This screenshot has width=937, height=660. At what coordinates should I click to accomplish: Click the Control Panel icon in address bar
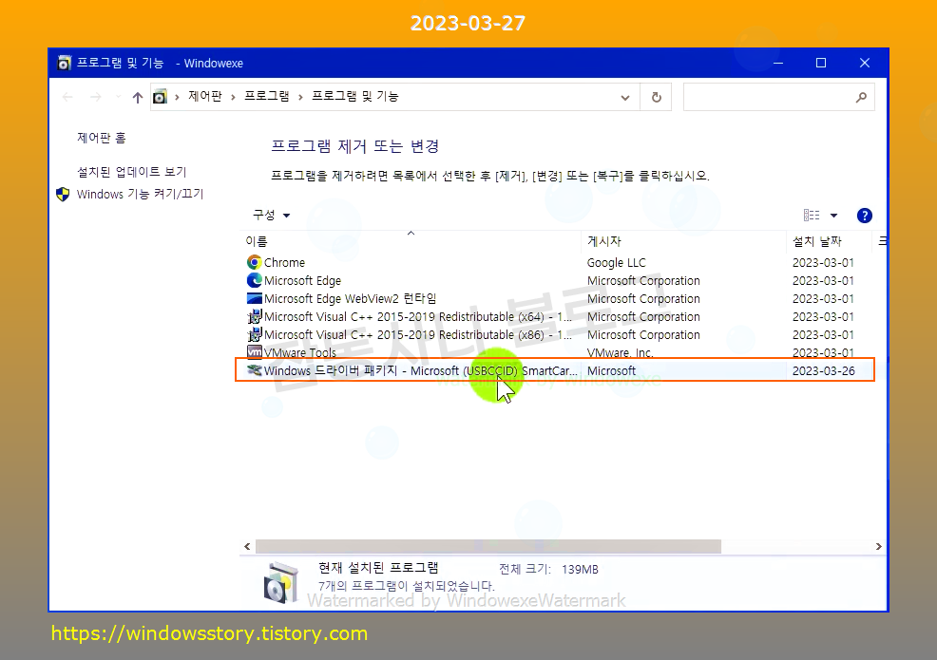(x=160, y=97)
